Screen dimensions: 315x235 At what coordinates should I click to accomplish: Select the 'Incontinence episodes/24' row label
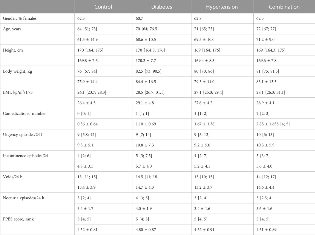[x=26, y=156]
